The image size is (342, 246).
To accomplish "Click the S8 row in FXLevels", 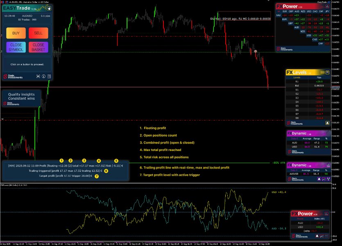I will tap(308, 118).
